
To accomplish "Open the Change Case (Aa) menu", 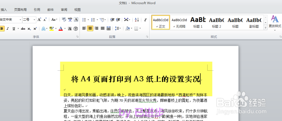I will (54, 20).
